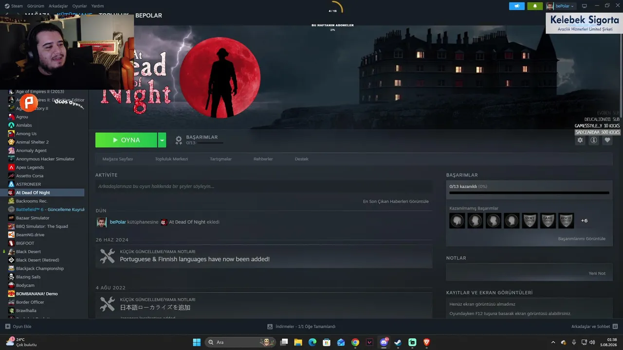This screenshot has width=623, height=350.
Task: Click the Story Complete achievement badge
Action: click(530, 221)
